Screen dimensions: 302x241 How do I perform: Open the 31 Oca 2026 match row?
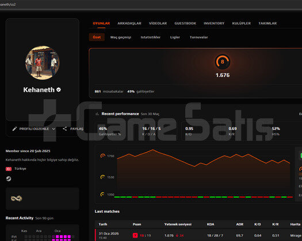[198, 235]
